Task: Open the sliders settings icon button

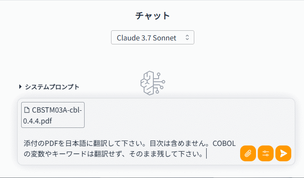Action: tap(266, 153)
